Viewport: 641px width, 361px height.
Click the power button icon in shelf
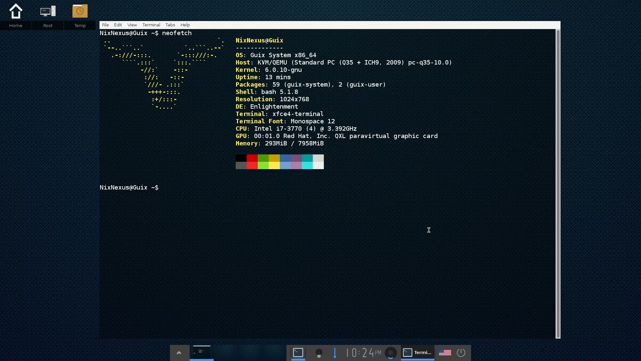pyautogui.click(x=461, y=353)
